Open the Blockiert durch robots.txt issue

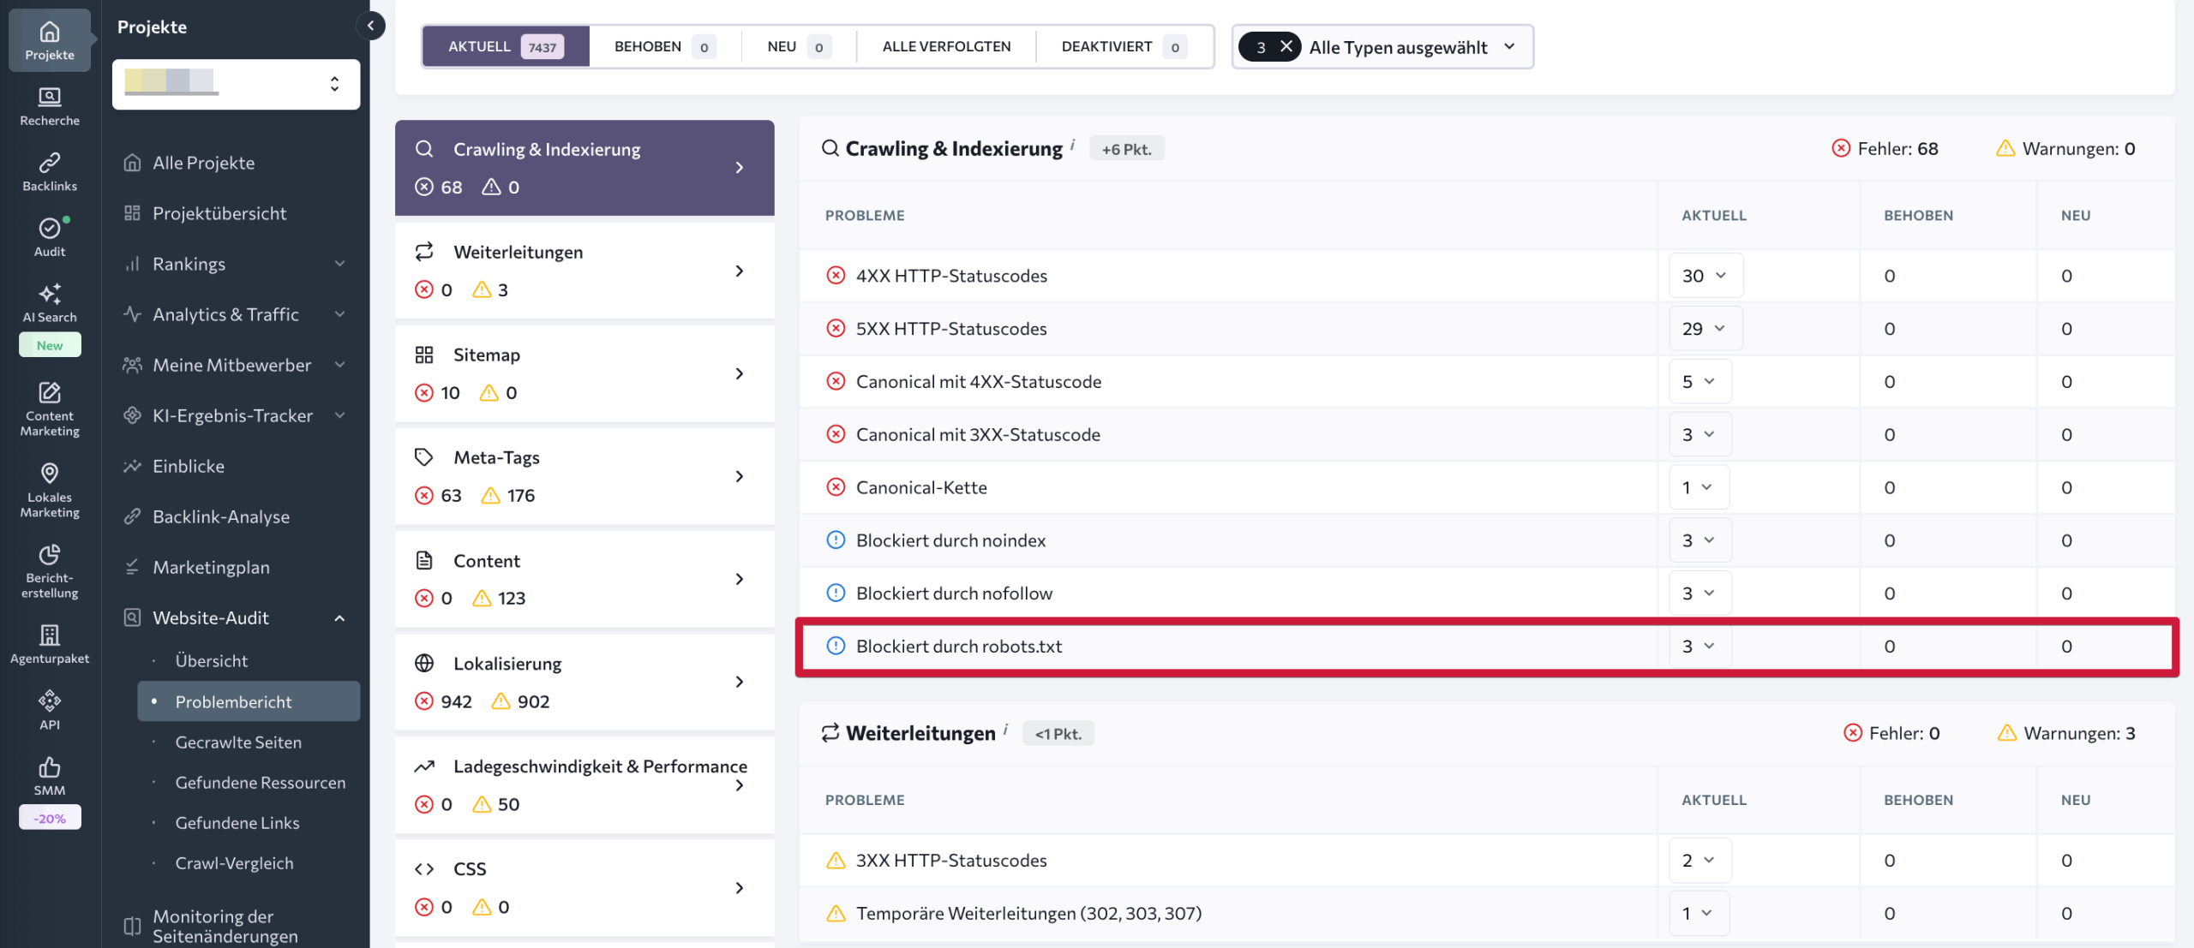coord(958,646)
